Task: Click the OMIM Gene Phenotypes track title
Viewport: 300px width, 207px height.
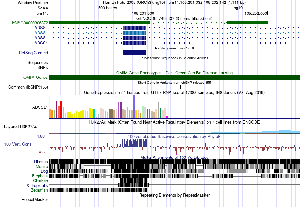Action: (175, 73)
